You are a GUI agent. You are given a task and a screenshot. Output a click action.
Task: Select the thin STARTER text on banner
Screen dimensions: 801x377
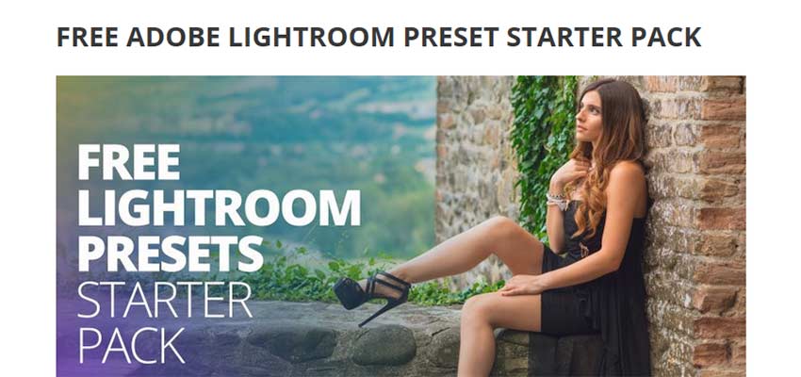pos(165,300)
